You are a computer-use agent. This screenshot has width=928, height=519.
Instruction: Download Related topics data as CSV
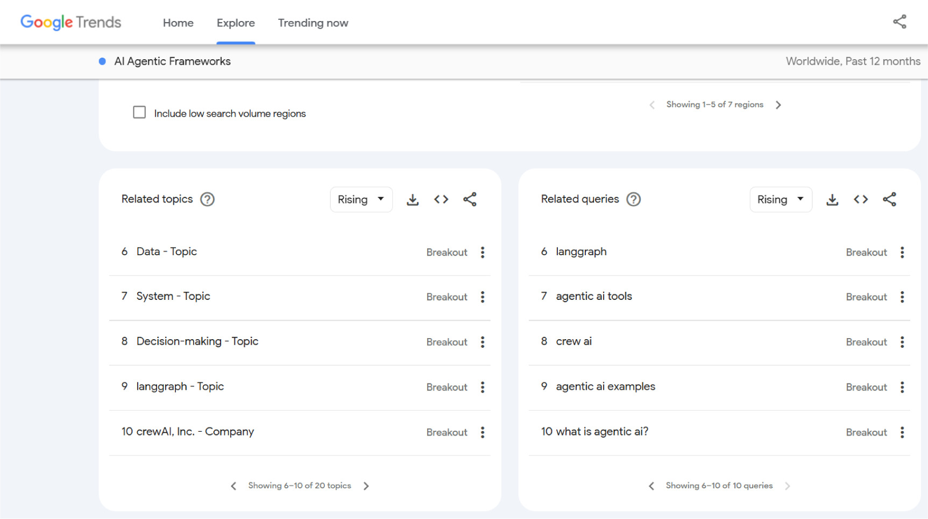(x=413, y=200)
